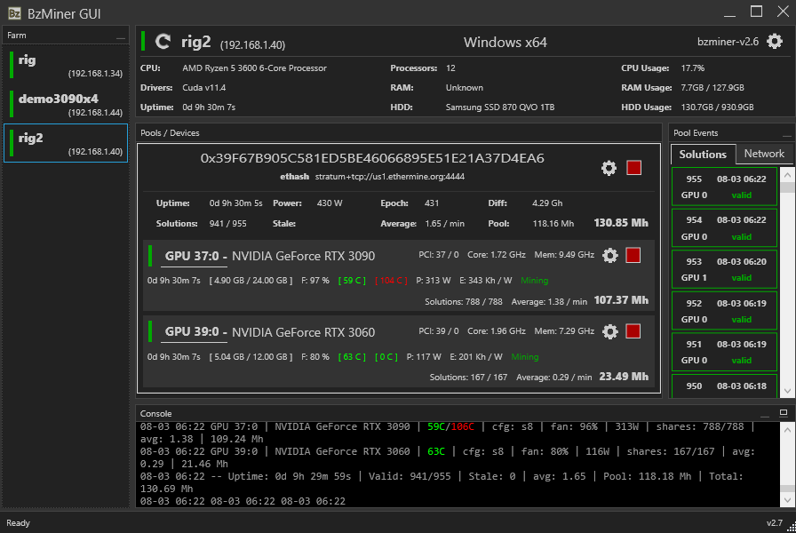Image resolution: width=796 pixels, height=533 pixels.
Task: Click the 63 C core temperature
Action: 352,357
